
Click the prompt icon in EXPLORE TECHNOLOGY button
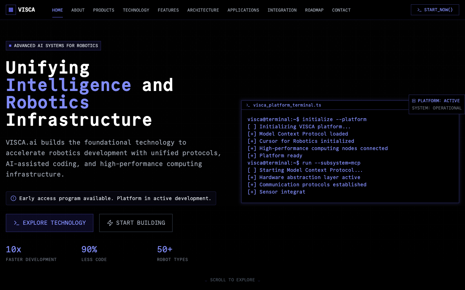point(17,223)
